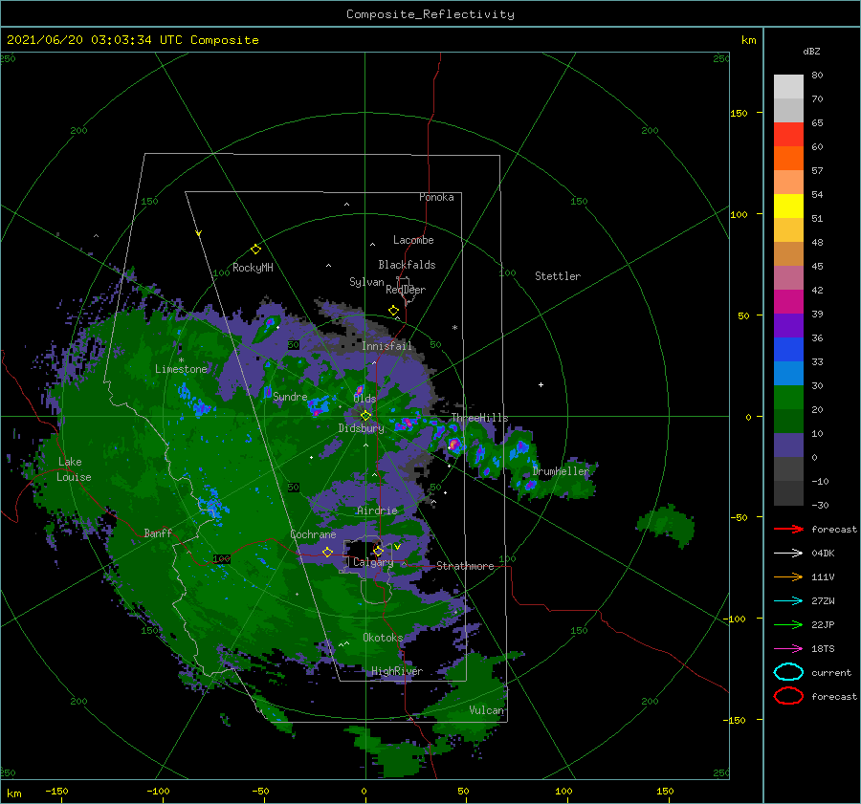Click the Innisfail city label
Screen dimensions: 861x804
click(x=386, y=346)
